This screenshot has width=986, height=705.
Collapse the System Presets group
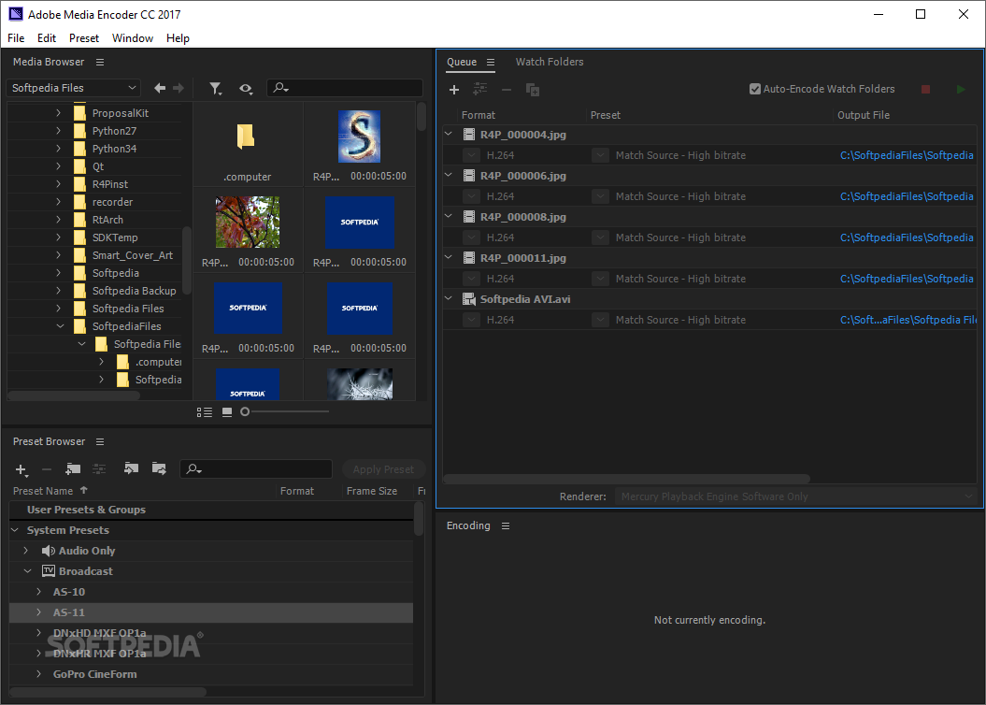point(15,530)
